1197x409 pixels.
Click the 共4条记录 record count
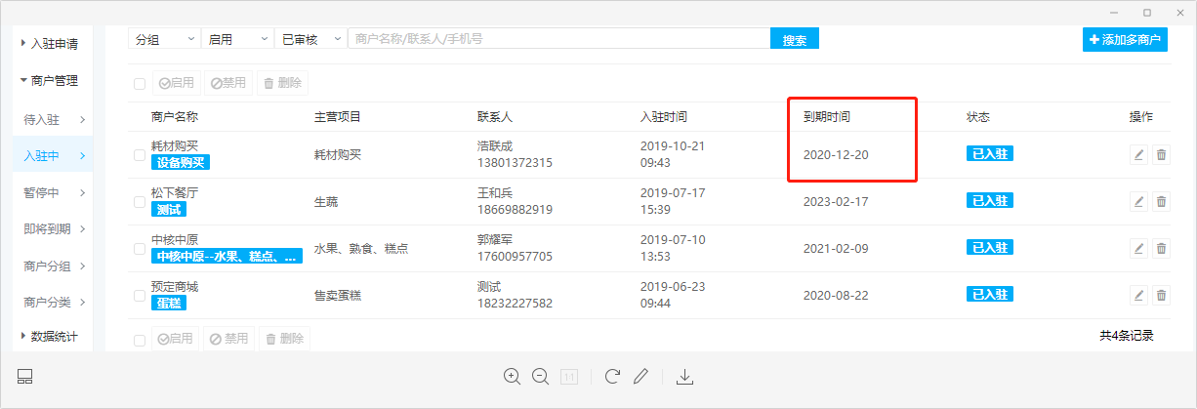(1127, 336)
